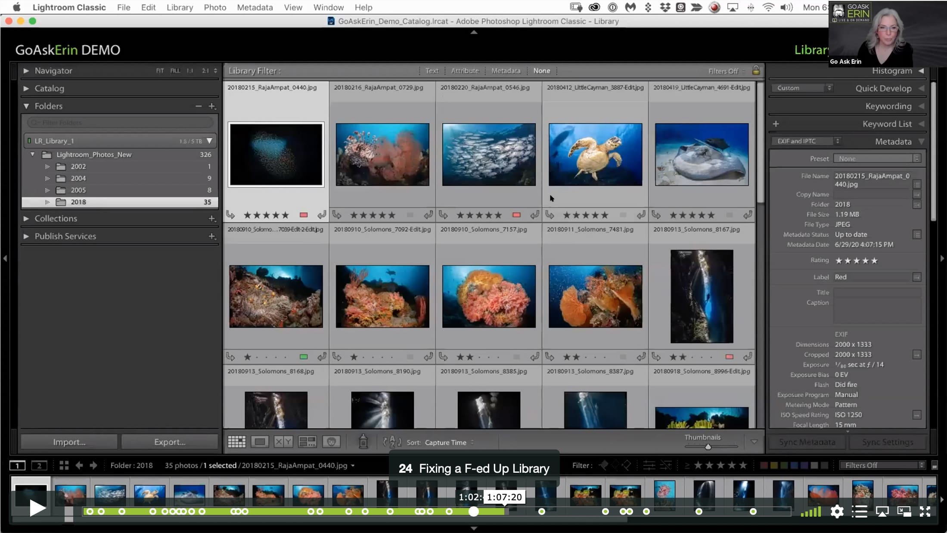The image size is (947, 533).
Task: Click the library filter lock icon
Action: point(756,70)
